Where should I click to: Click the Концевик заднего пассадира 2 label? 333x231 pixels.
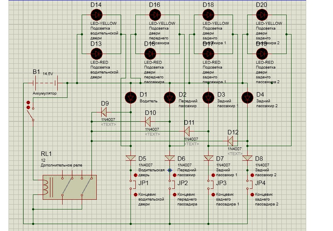point(267,199)
